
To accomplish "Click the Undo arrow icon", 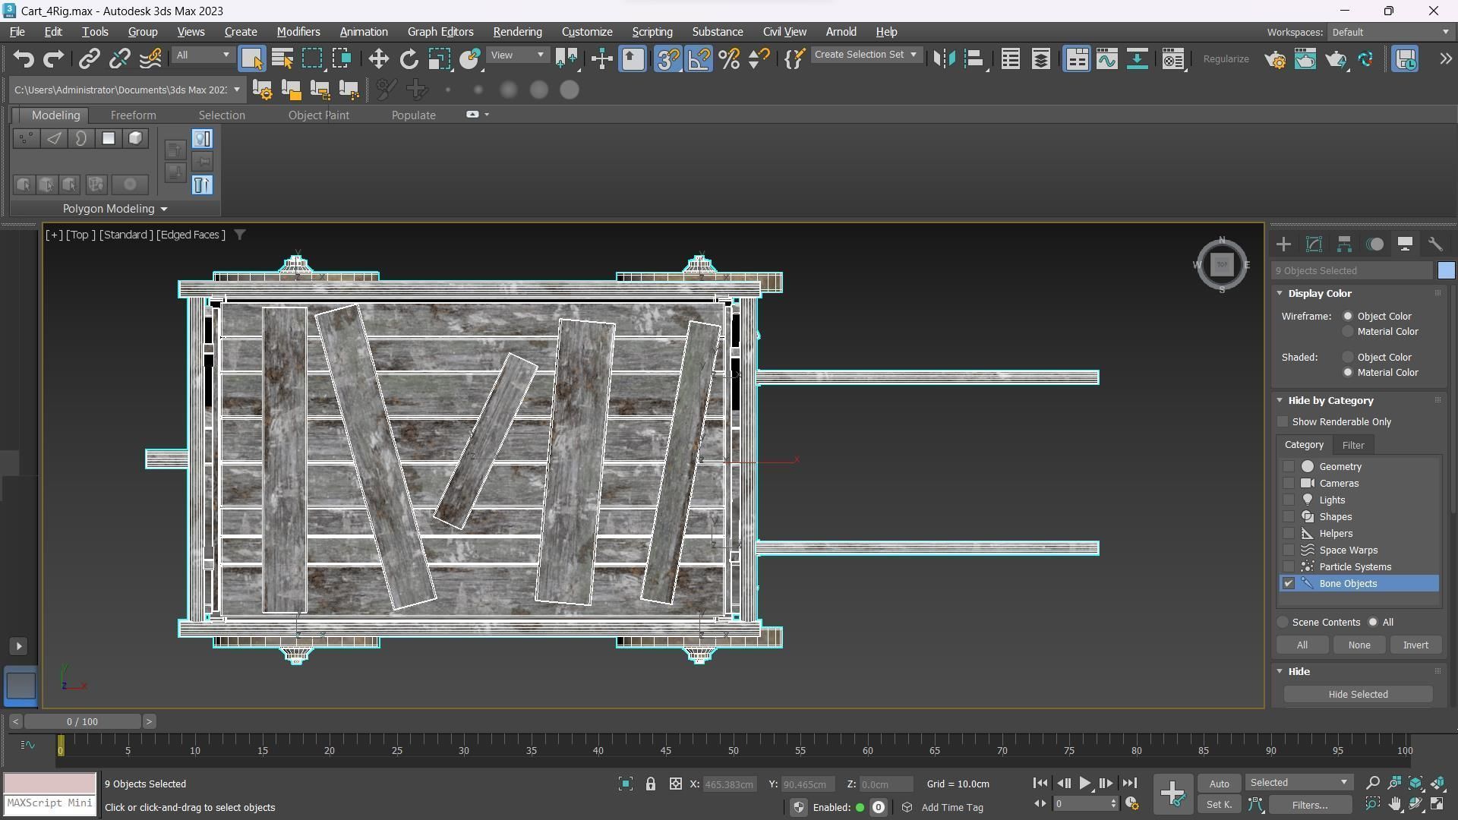I will pos(24,59).
